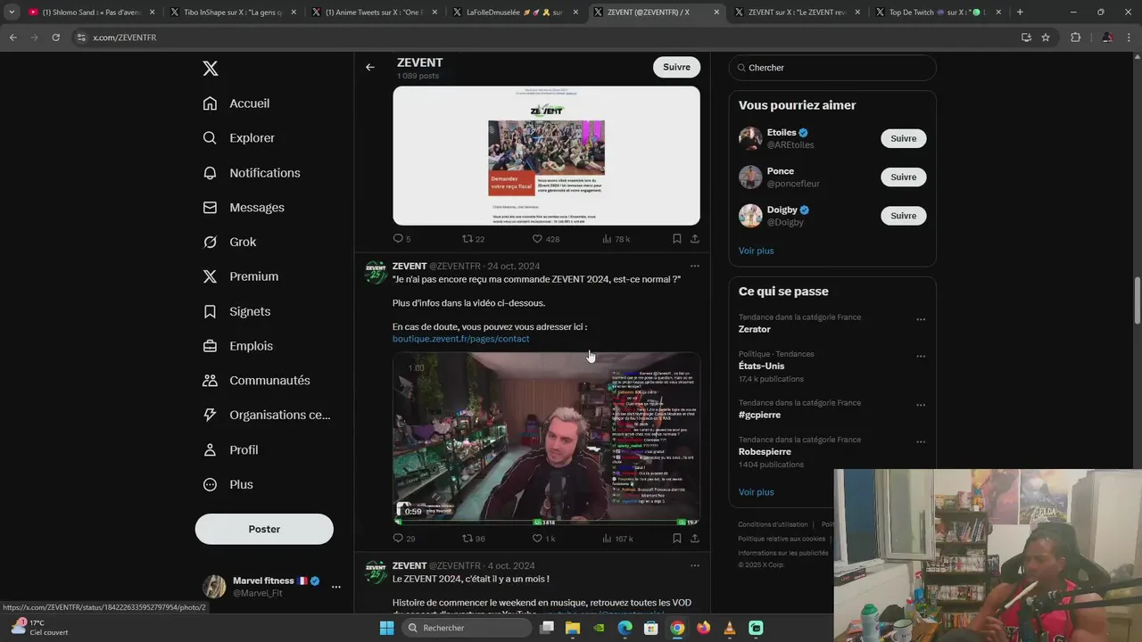Open Explorer in sidebar

[x=239, y=138]
